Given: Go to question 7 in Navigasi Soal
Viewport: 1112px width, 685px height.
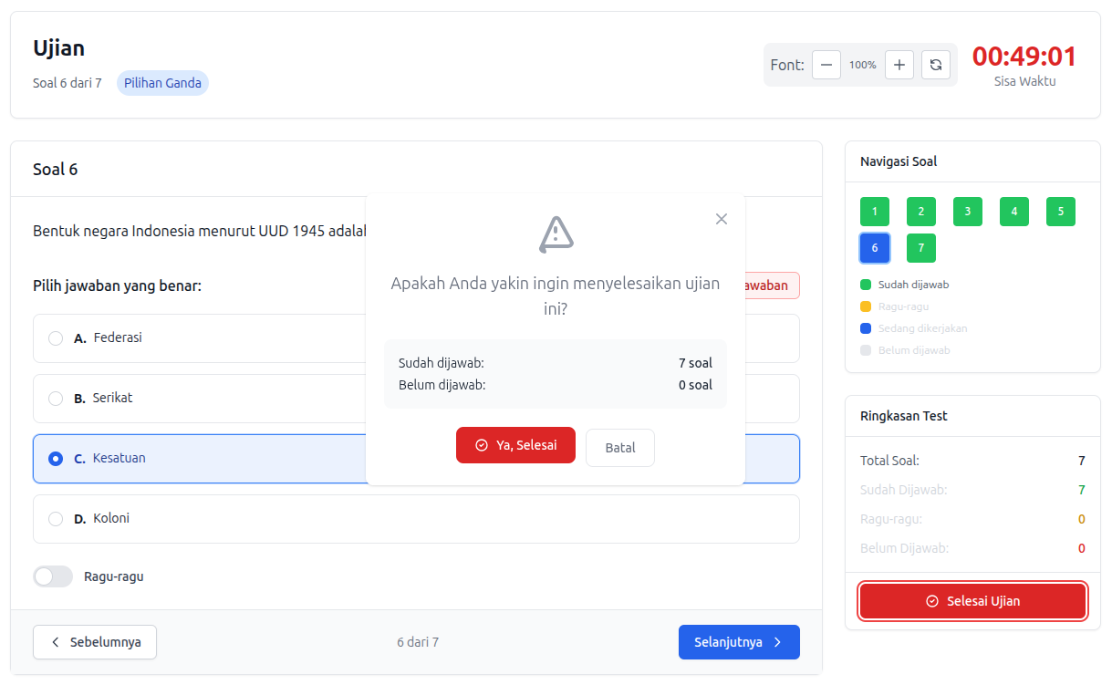Looking at the screenshot, I should tap(920, 247).
